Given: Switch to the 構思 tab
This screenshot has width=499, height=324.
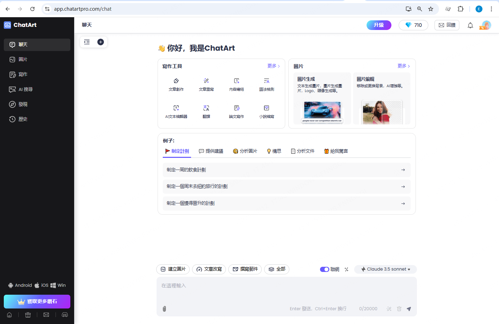Looking at the screenshot, I should click(274, 151).
